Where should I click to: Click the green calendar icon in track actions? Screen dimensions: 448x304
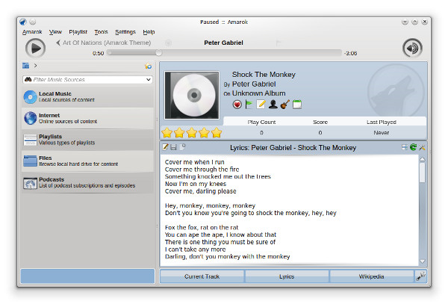click(297, 105)
